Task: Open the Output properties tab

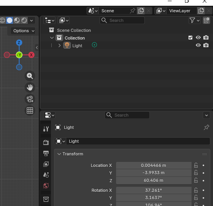Action: (x=46, y=153)
